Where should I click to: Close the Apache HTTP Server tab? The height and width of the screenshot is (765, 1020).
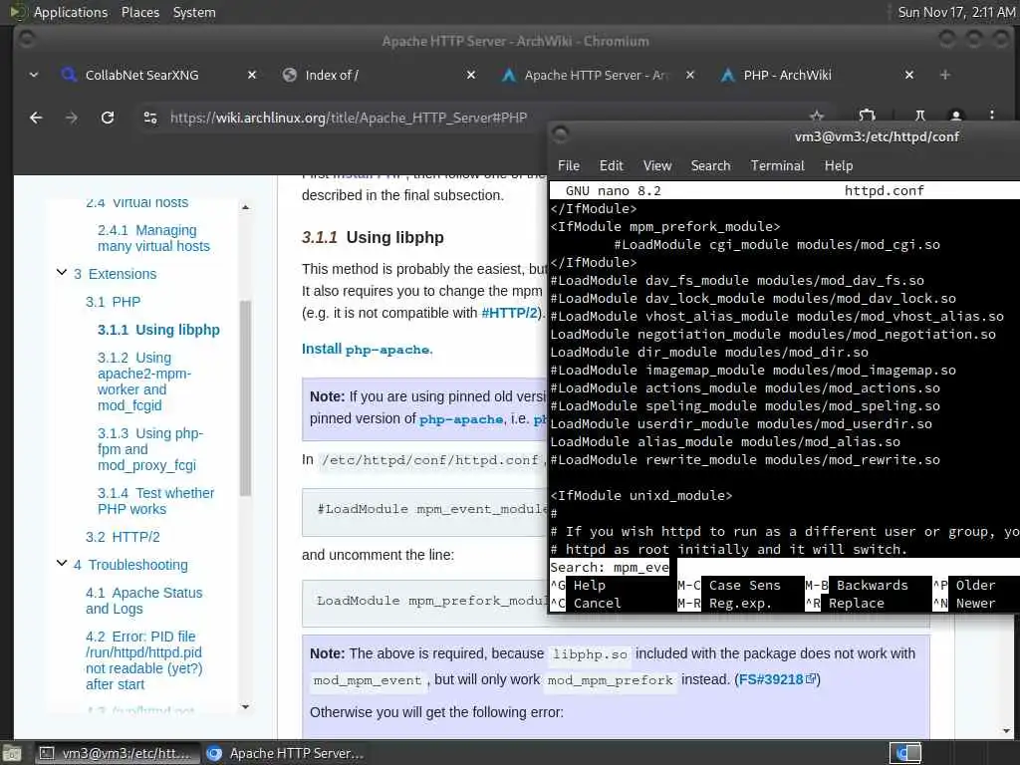click(x=690, y=76)
